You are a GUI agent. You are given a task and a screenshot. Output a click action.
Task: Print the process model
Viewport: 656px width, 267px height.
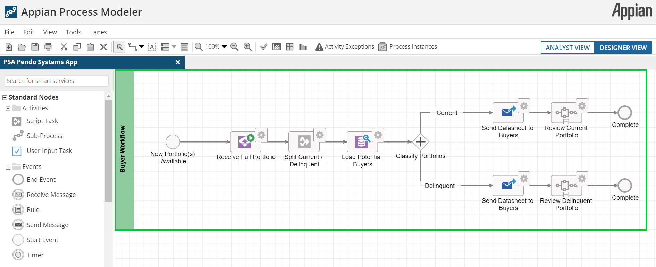[x=48, y=47]
